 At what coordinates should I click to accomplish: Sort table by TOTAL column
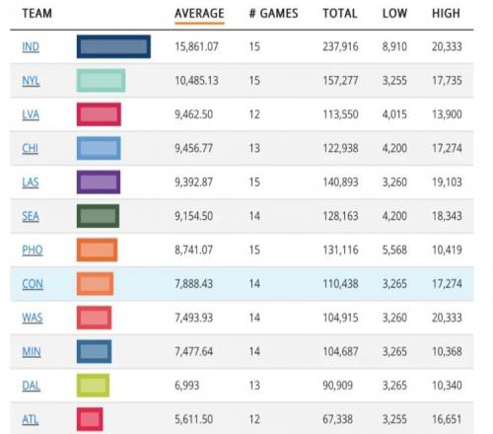[340, 14]
